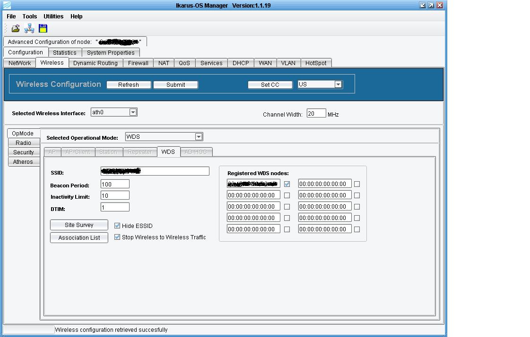The width and height of the screenshot is (530, 337).
Task: Check fourth-row right column WDS checkbox
Action: point(357,218)
